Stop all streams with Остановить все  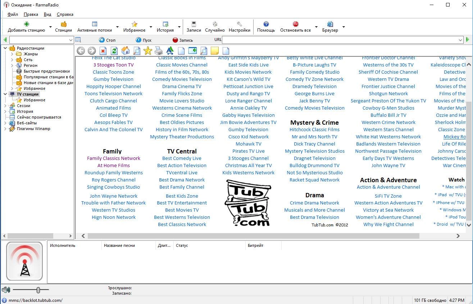point(295,24)
